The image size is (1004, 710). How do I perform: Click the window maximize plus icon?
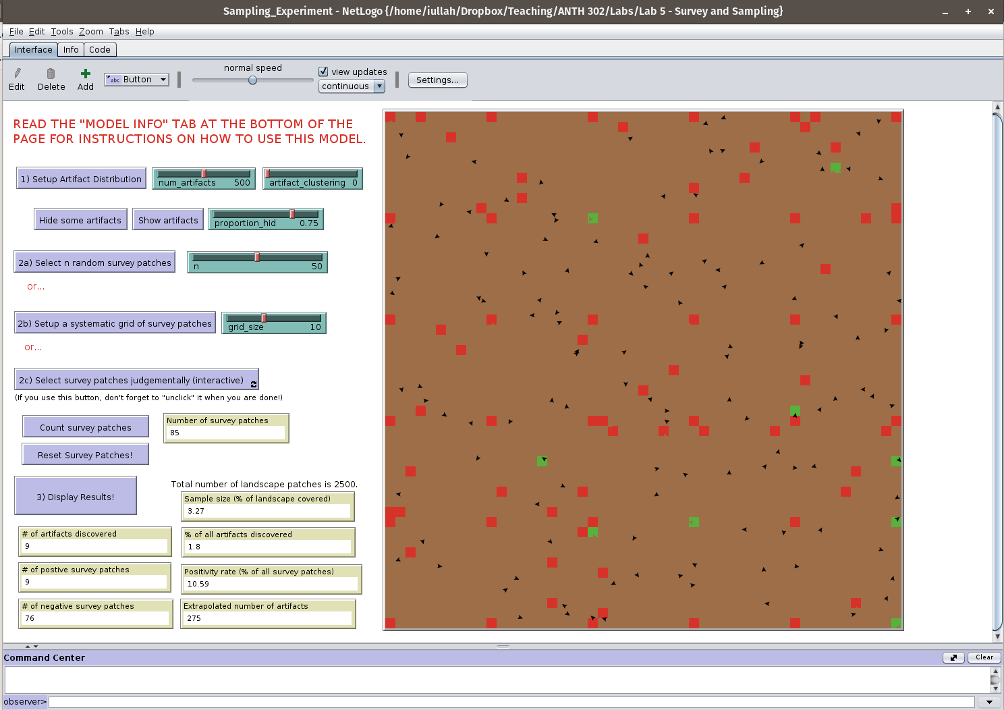968,11
